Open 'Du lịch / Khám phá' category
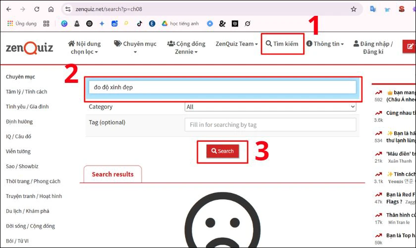Screen dimensions: 416x248 [x=28, y=211]
